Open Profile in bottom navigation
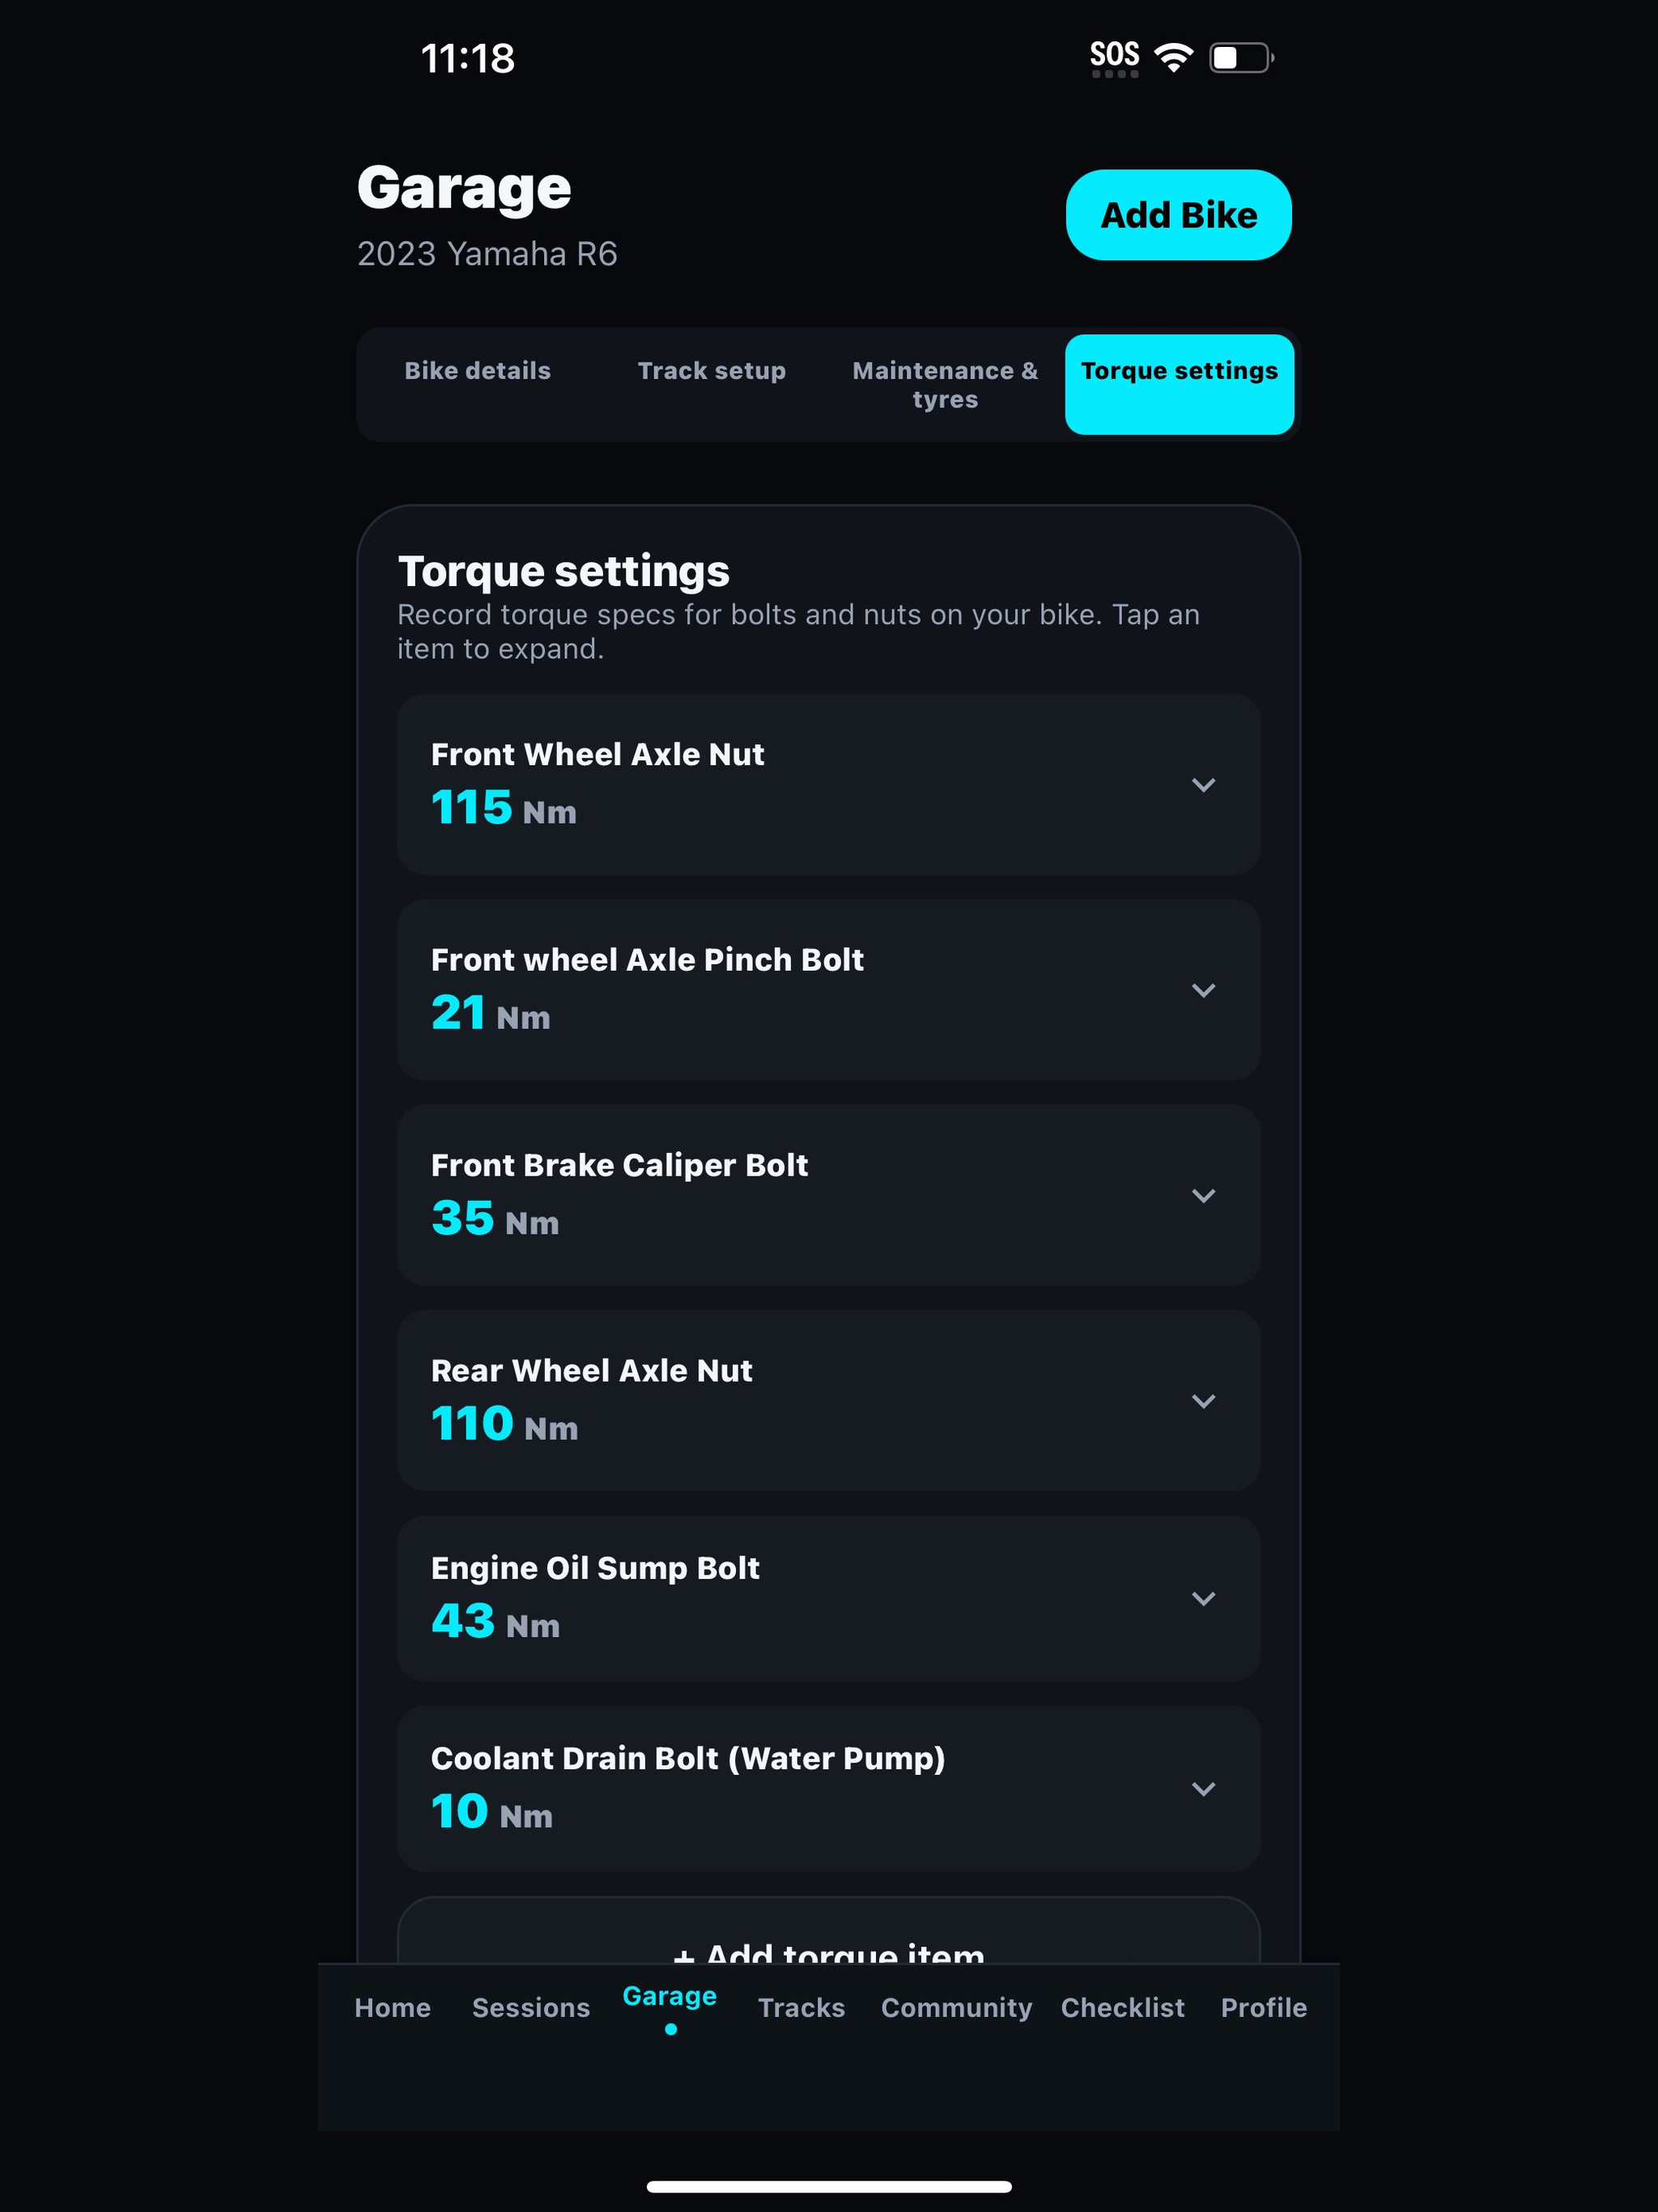This screenshot has width=1658, height=2212. coord(1263,2008)
